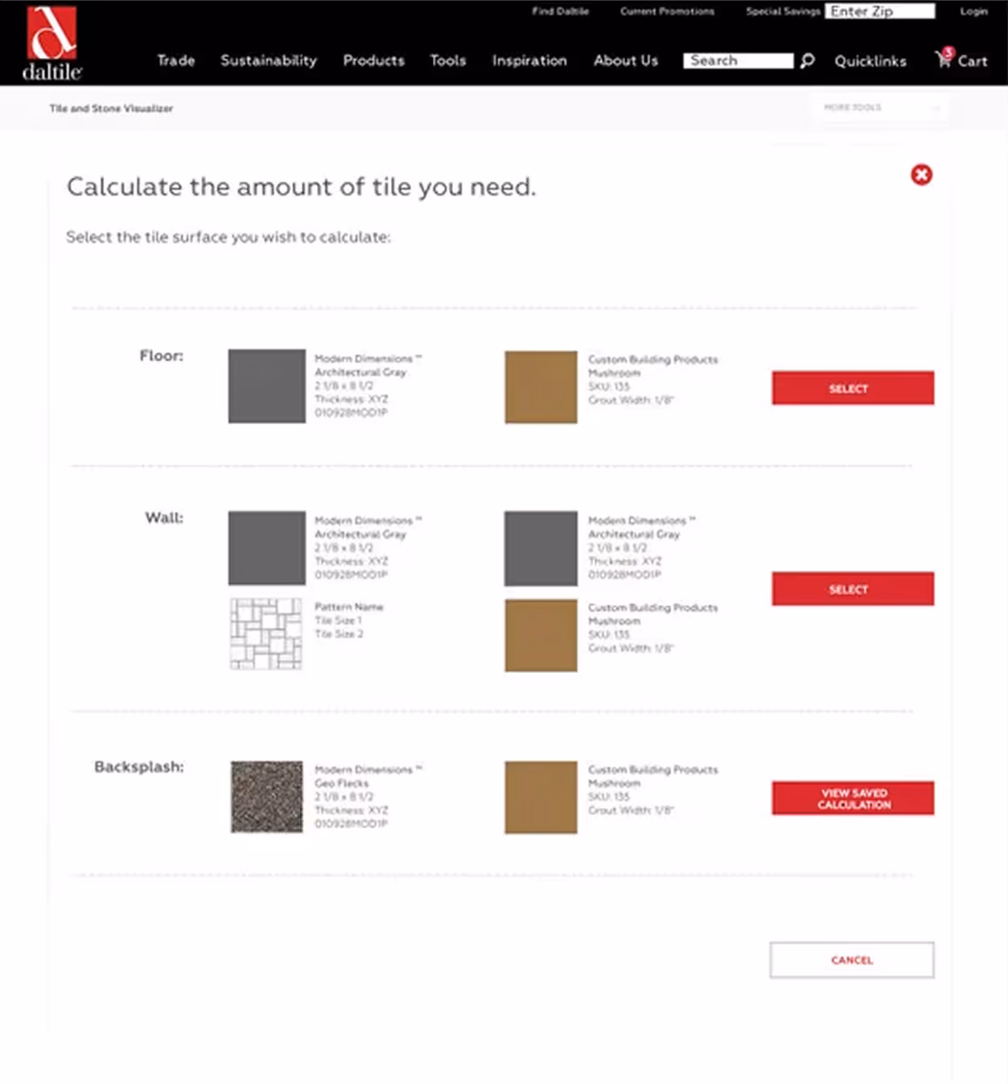
Task: Click the Login link
Action: click(973, 11)
